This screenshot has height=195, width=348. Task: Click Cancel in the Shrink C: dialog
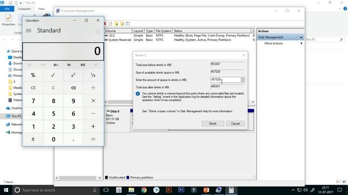click(235, 123)
